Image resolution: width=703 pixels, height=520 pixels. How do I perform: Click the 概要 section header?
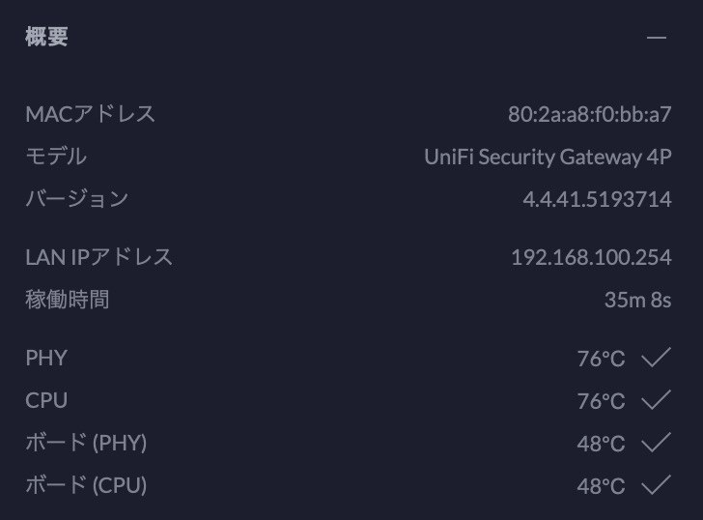pyautogui.click(x=46, y=37)
